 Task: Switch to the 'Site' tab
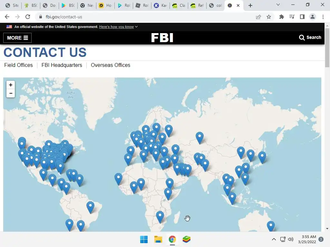(12, 5)
